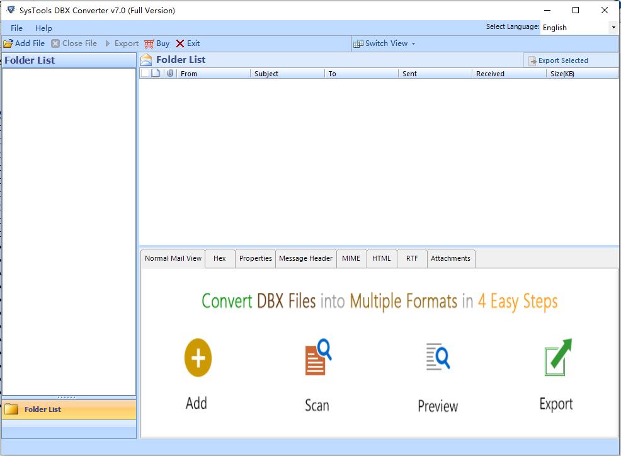This screenshot has width=621, height=456.
Task: Switch to the HTML tab
Action: pos(382,258)
